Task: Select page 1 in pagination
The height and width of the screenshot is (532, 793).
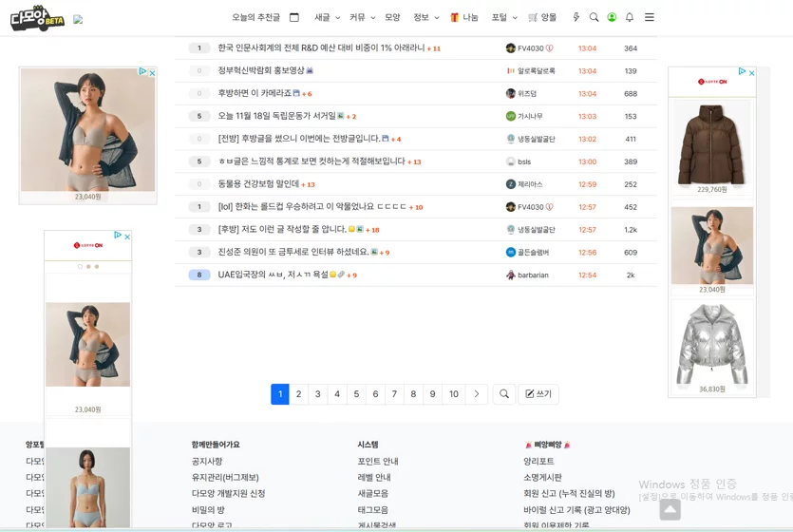Action: click(x=280, y=394)
